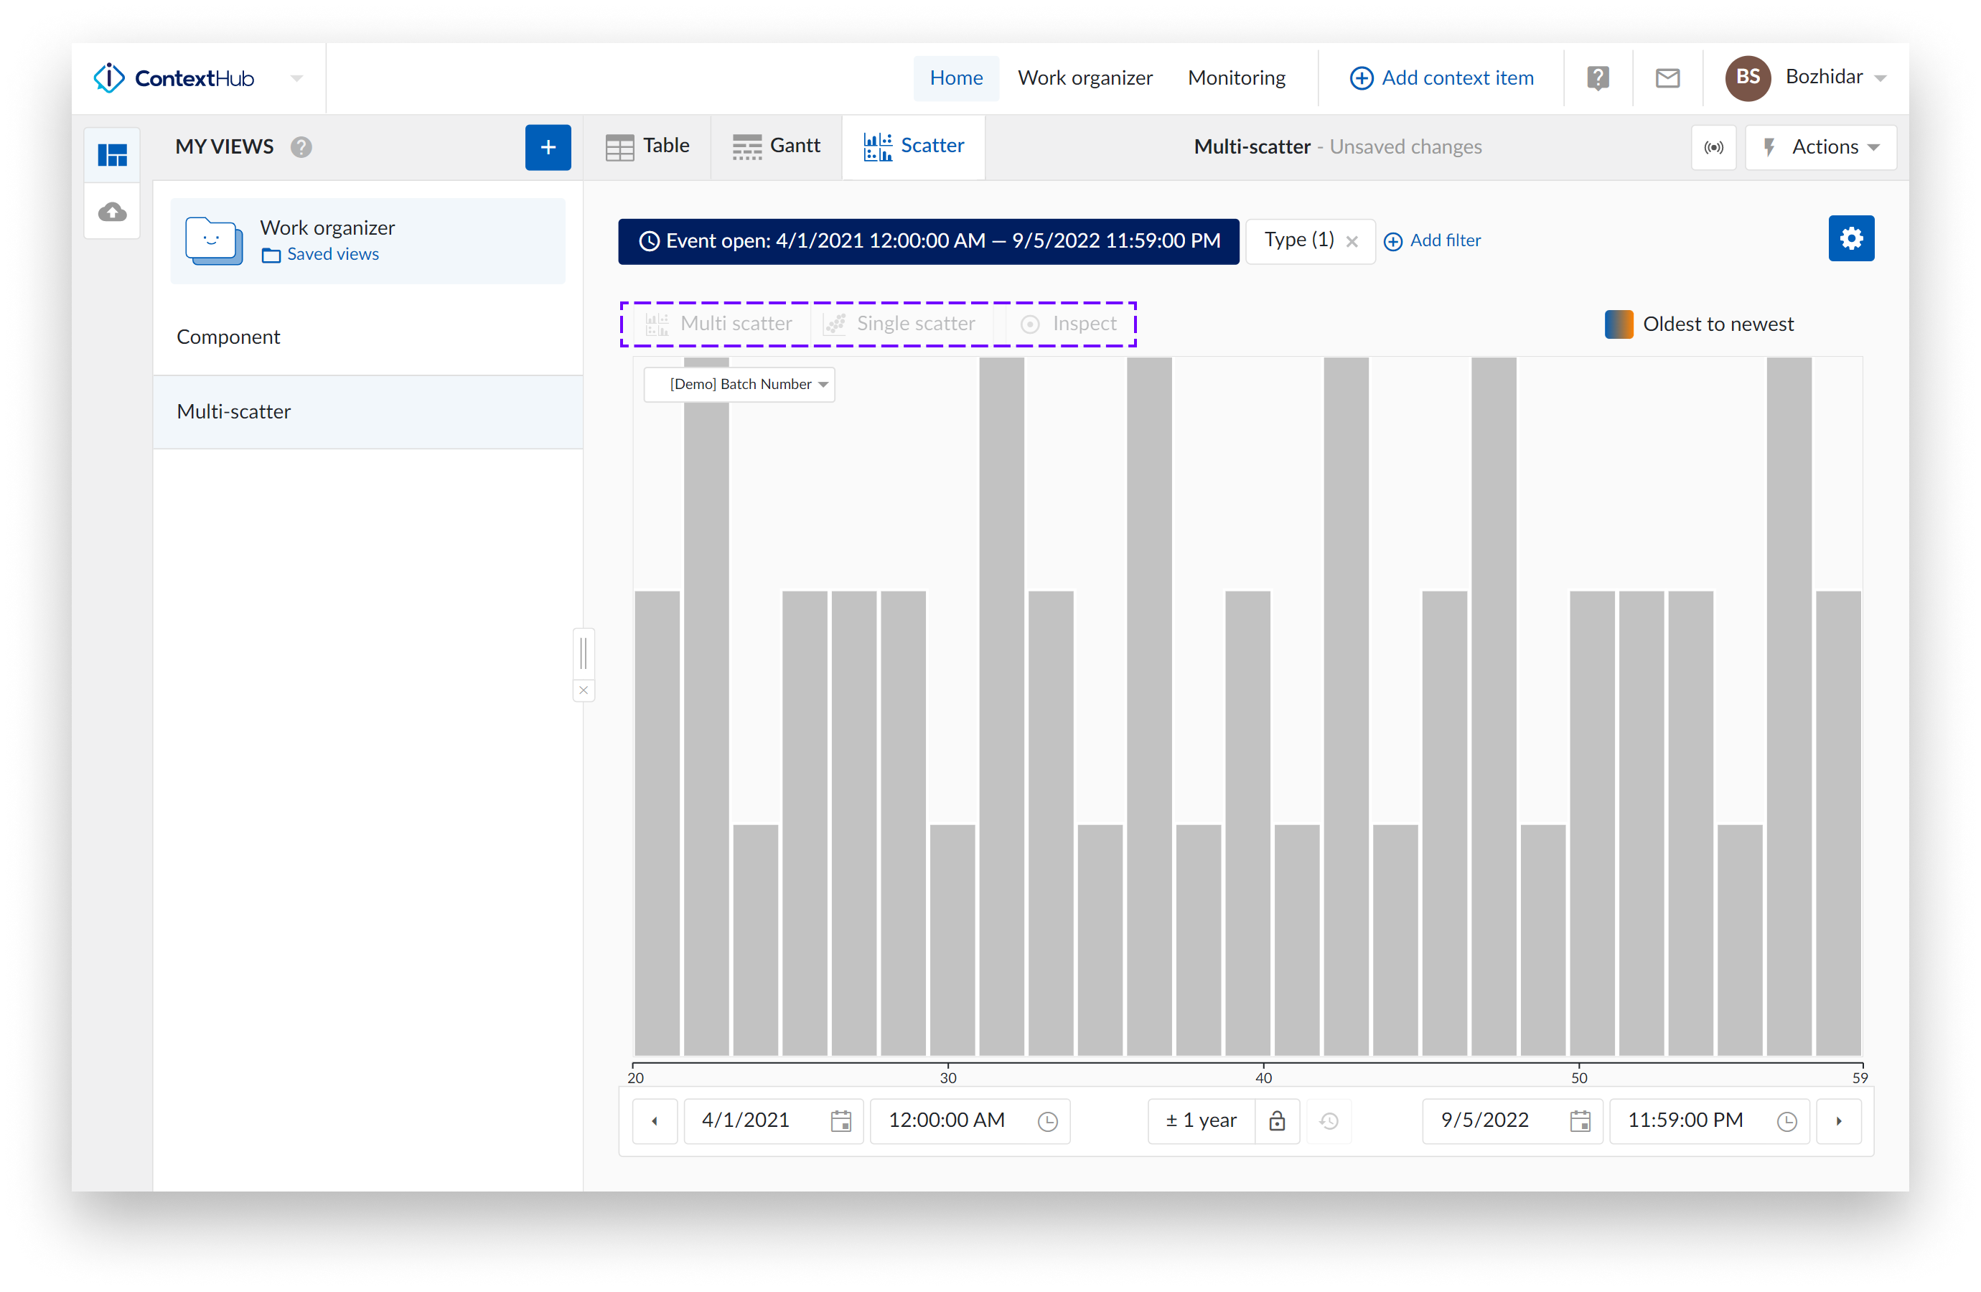This screenshot has width=1981, height=1292.
Task: Switch to Single scatter mode
Action: pos(901,324)
